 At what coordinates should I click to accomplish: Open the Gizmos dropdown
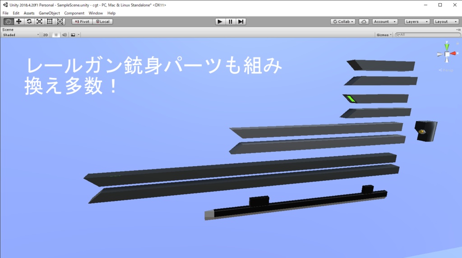(x=384, y=35)
